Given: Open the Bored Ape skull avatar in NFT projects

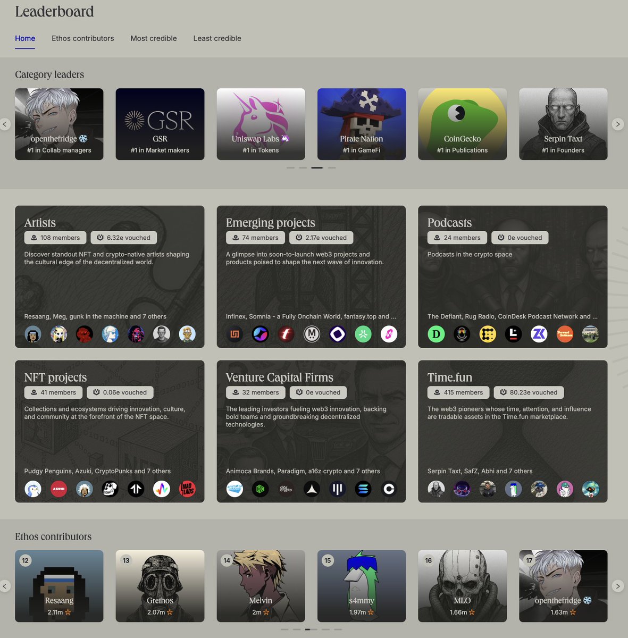Looking at the screenshot, I should pyautogui.click(x=110, y=489).
